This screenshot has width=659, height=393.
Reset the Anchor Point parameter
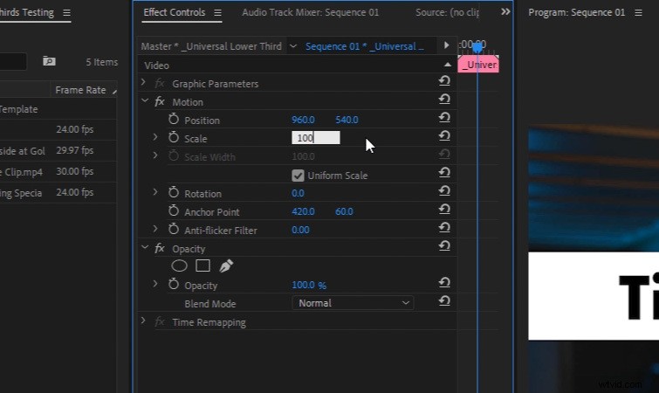(x=444, y=210)
